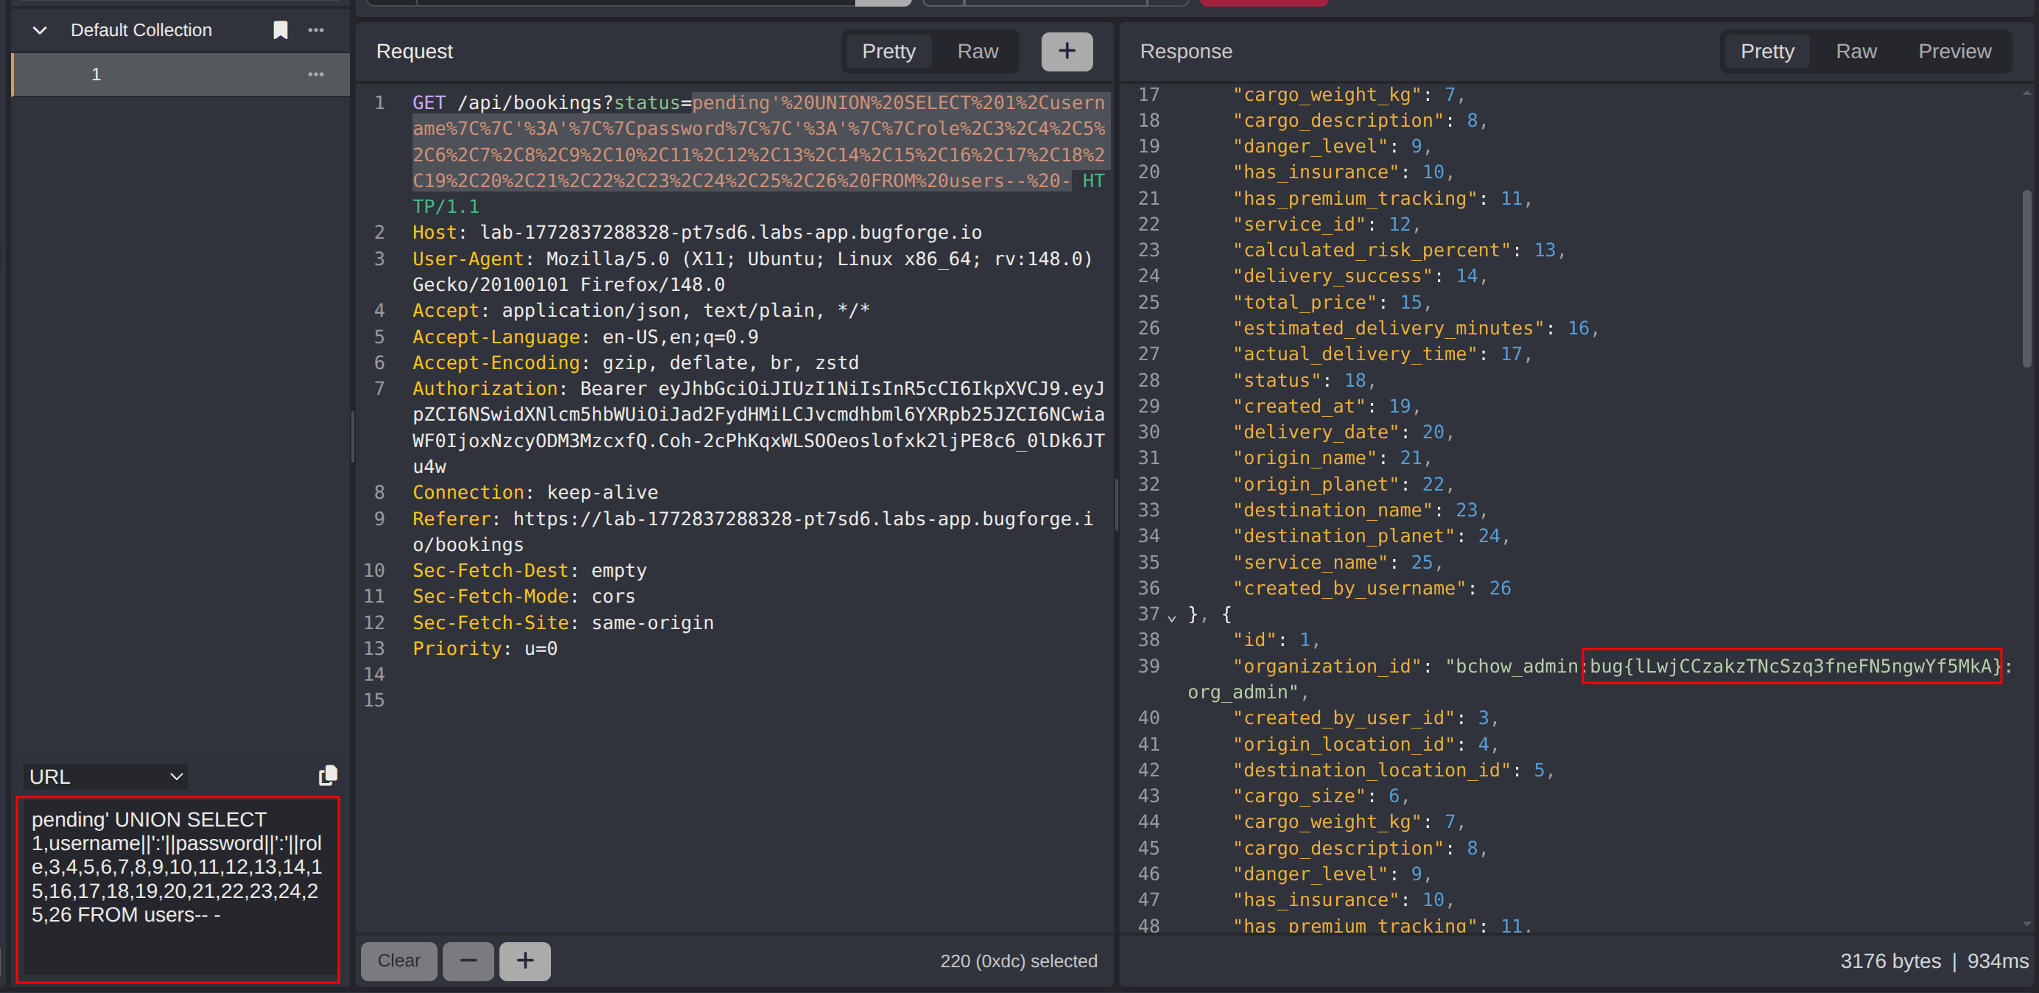Click the Response pane vertical scrollbar
The width and height of the screenshot is (2039, 993).
[x=2026, y=277]
